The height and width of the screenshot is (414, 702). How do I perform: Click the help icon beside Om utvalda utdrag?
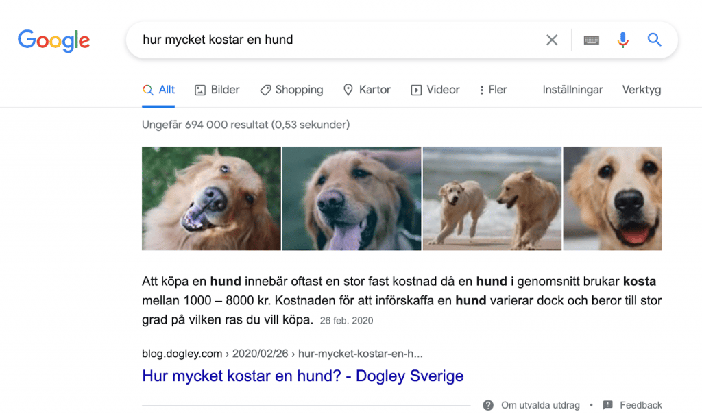[x=488, y=405]
